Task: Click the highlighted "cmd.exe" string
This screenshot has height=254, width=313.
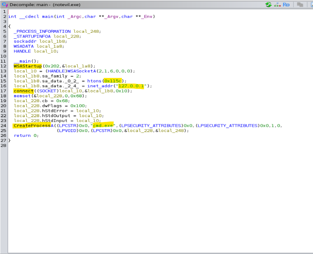Action: coord(103,126)
